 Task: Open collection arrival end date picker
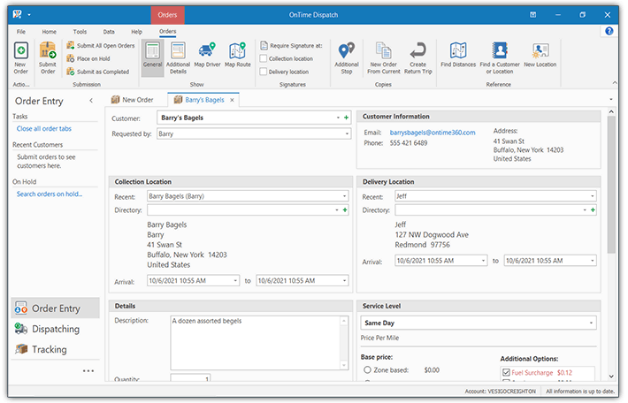click(x=344, y=281)
